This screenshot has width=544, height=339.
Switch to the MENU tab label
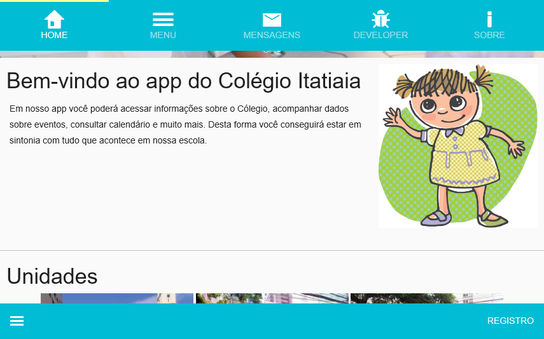coord(163,35)
